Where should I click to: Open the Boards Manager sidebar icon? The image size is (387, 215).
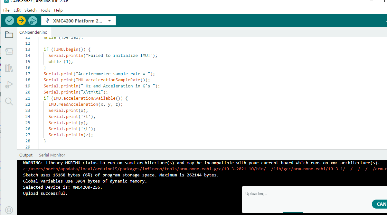click(x=9, y=51)
